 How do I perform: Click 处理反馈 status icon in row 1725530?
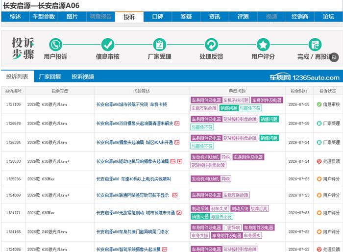click(x=319, y=161)
